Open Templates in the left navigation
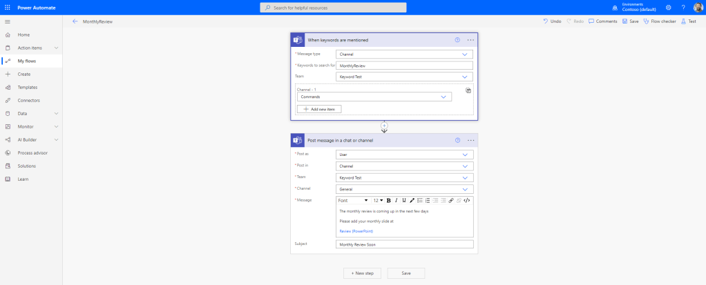The width and height of the screenshot is (706, 285). pos(28,87)
